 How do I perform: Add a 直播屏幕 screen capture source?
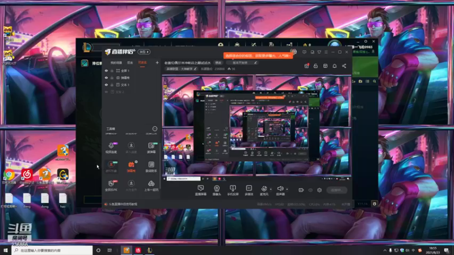pos(201,190)
